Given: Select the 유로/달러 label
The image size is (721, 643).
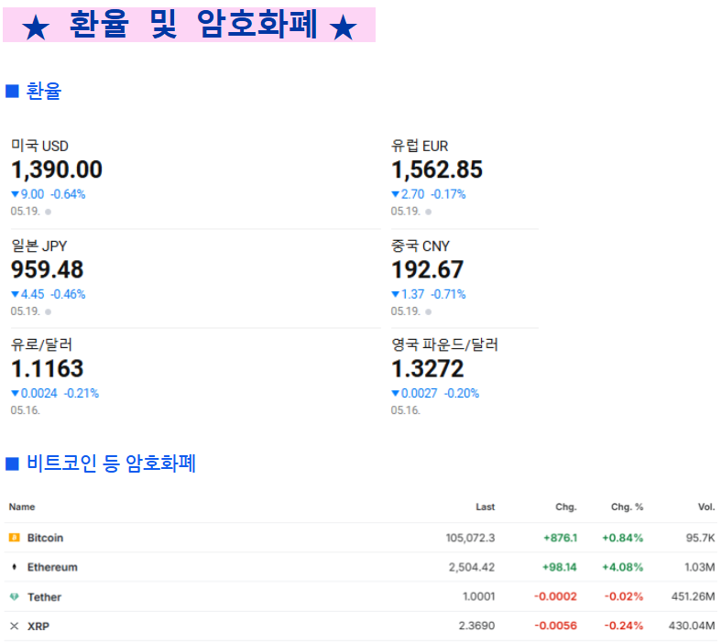Looking at the screenshot, I should pos(42,344).
